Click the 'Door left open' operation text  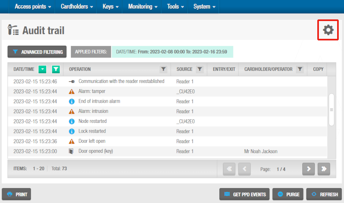tap(92, 141)
